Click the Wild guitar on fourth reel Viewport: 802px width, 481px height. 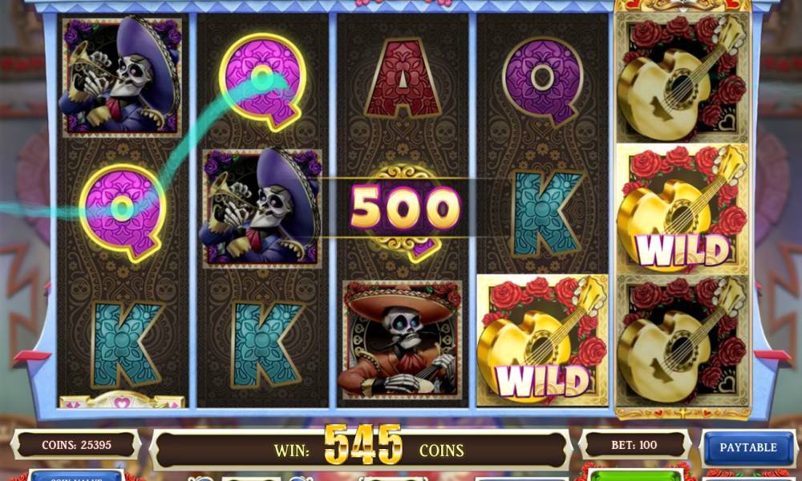coord(543,341)
